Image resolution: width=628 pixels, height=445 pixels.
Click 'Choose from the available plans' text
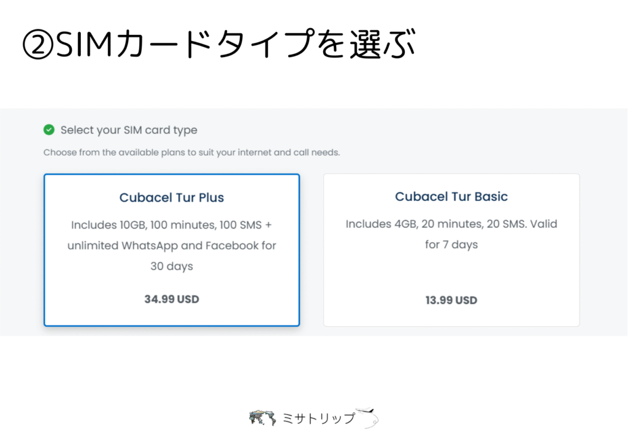click(x=191, y=153)
